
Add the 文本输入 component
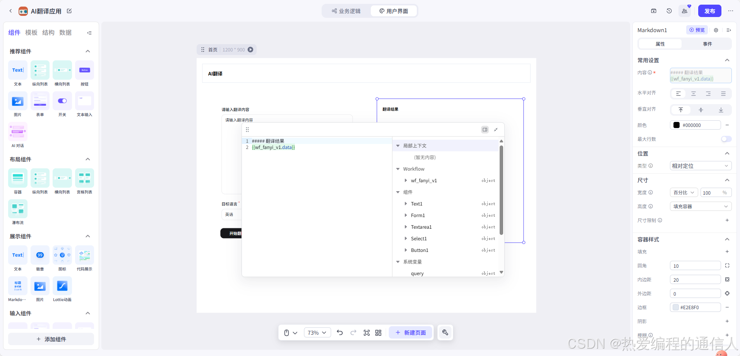(x=84, y=101)
